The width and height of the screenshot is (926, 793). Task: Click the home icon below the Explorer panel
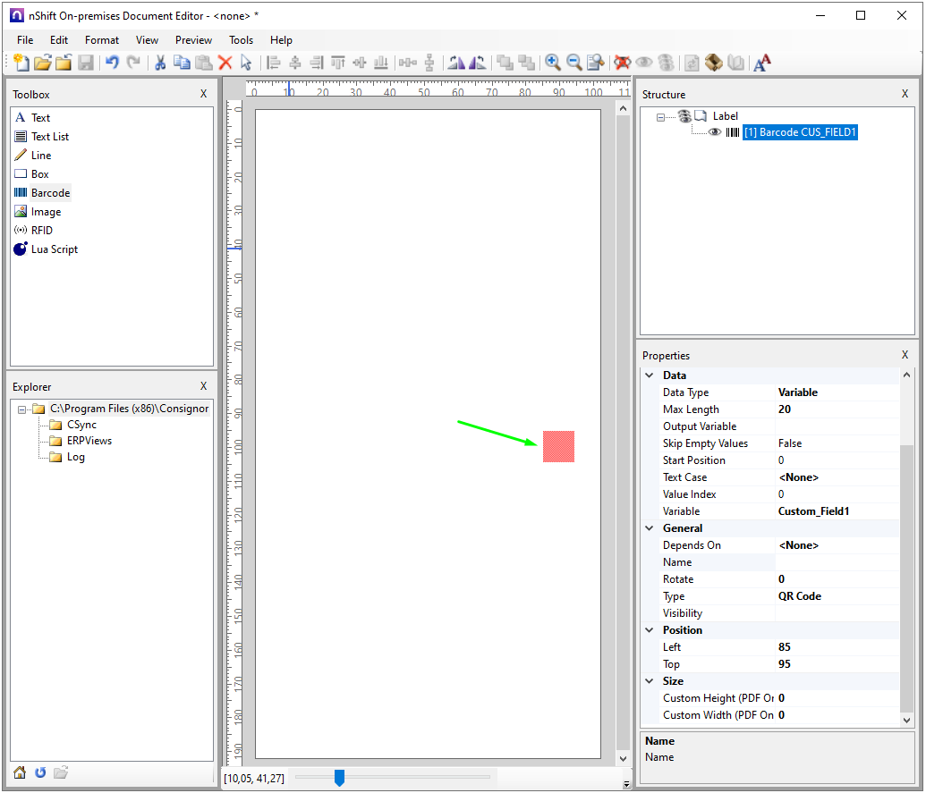(x=20, y=772)
